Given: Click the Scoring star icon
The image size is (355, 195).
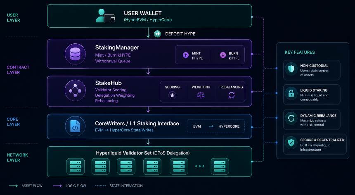Looking at the screenshot, I should 172,95.
